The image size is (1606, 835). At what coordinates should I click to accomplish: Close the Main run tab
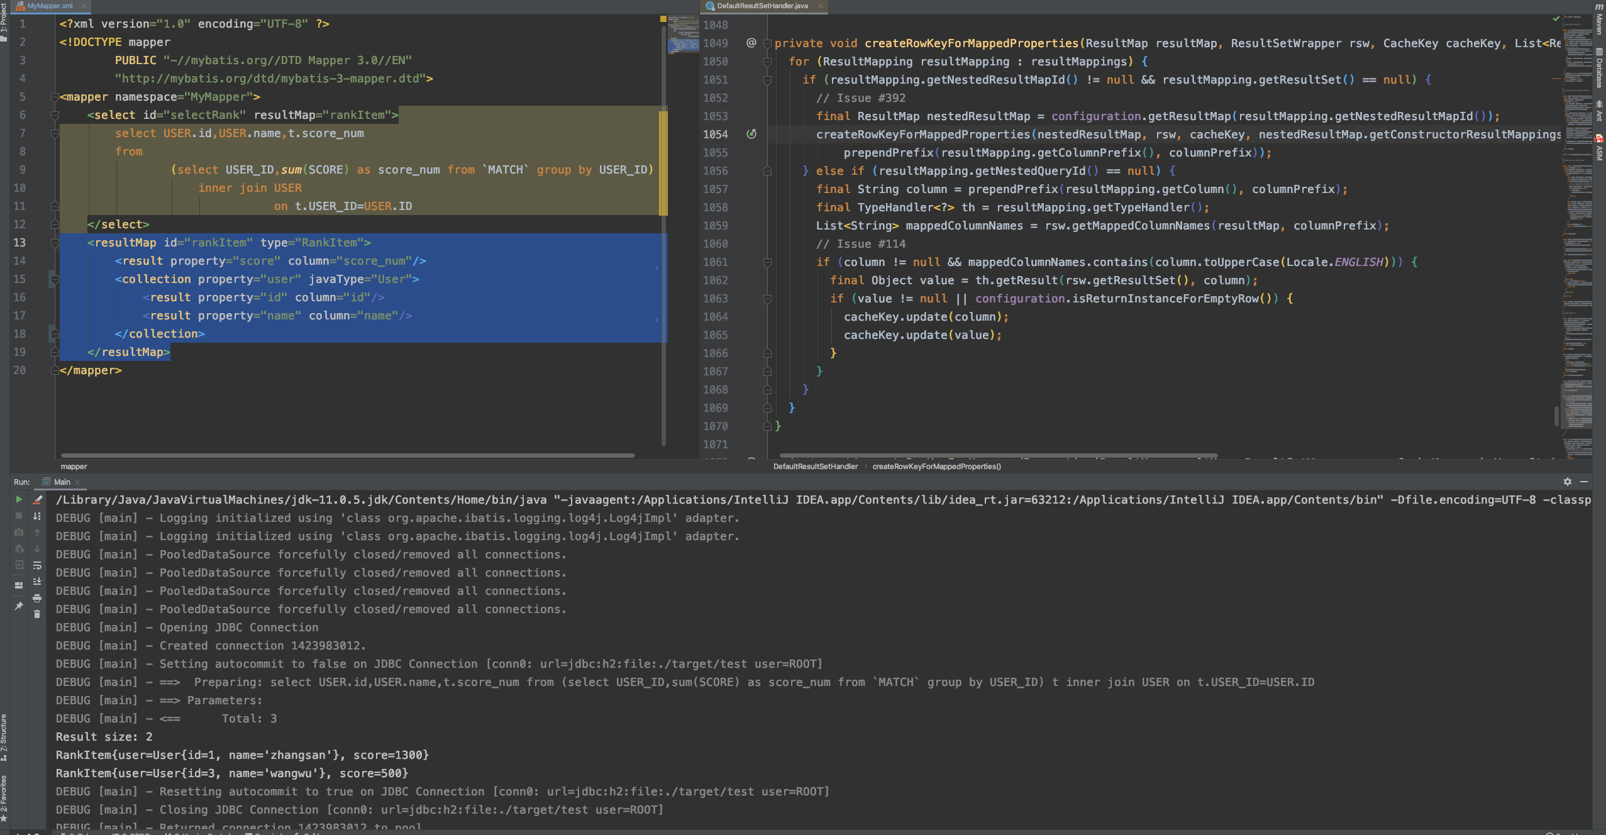click(77, 482)
